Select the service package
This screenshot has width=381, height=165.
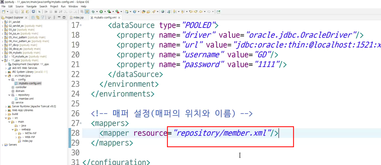tap(19, 103)
